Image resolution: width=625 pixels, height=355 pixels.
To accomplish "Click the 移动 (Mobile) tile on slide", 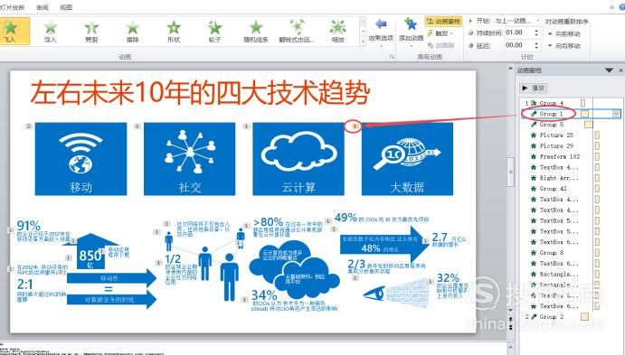I will point(80,159).
